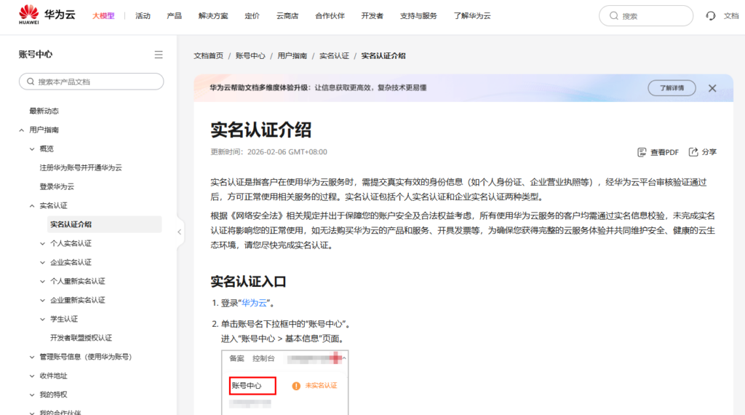Viewport: 745px width, 415px height.
Task: Open the 活动 top menu
Action: pyautogui.click(x=143, y=16)
